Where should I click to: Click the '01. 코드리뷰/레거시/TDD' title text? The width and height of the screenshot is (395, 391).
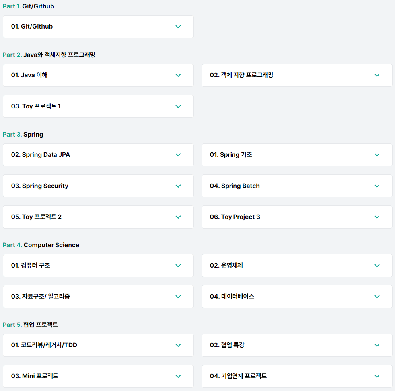(x=44, y=345)
